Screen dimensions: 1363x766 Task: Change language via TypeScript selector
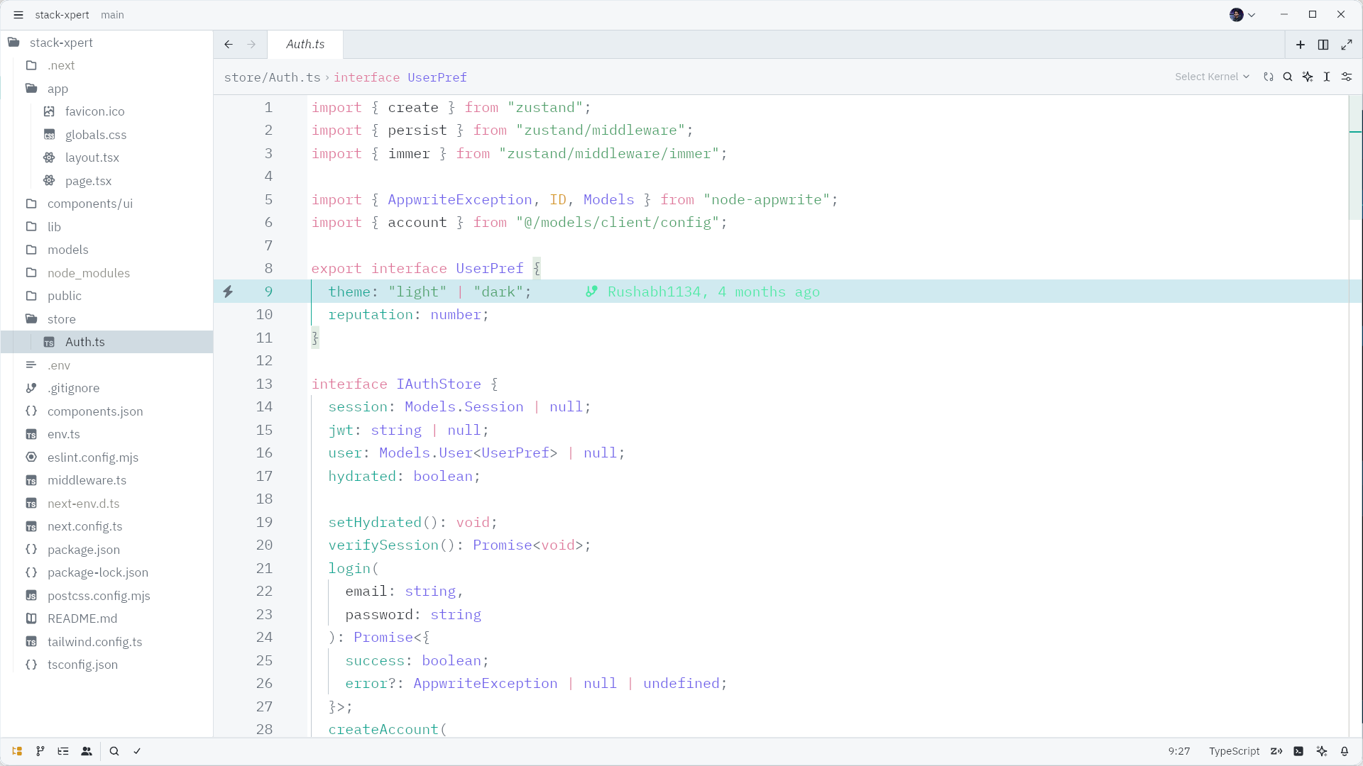(1235, 751)
